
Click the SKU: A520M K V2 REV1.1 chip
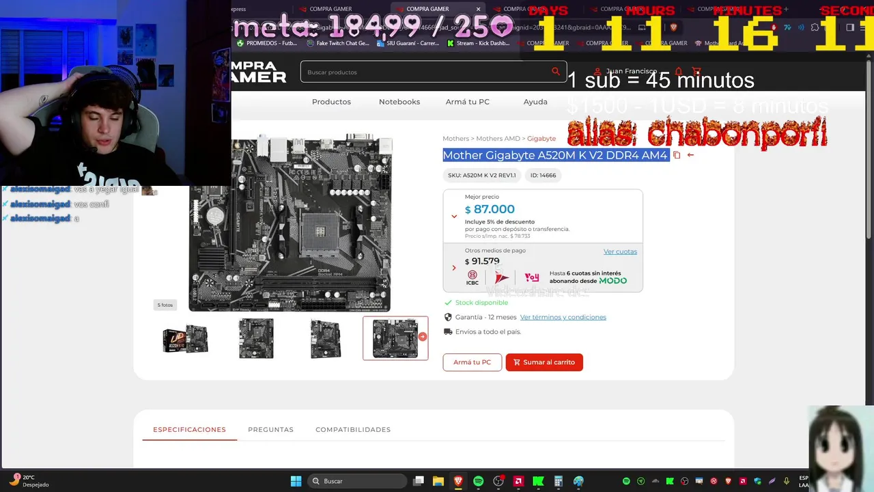click(482, 176)
